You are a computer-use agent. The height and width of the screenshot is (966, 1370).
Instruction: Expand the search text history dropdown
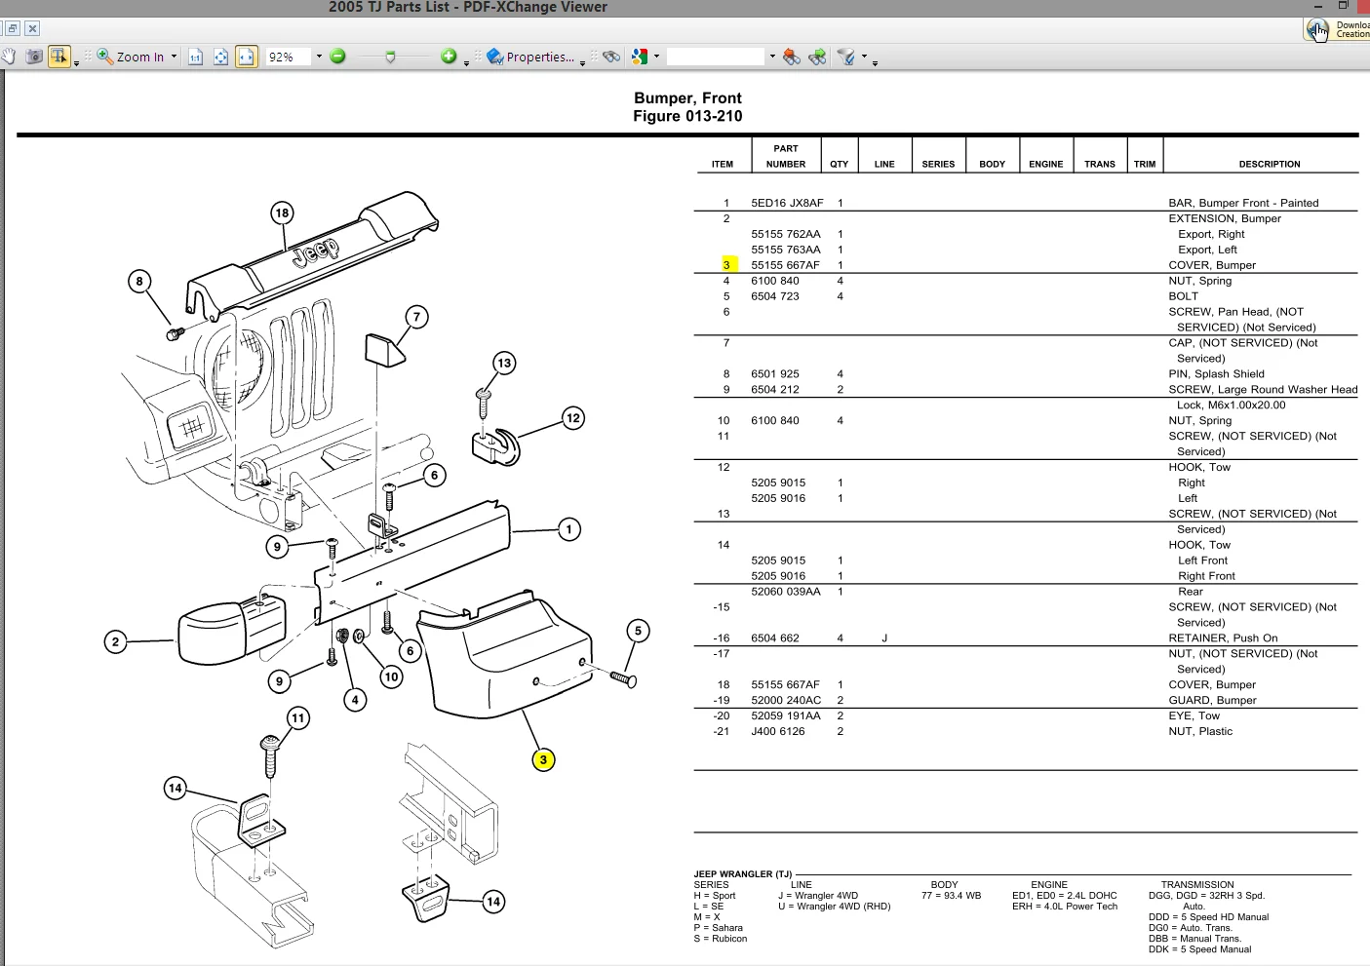(772, 57)
